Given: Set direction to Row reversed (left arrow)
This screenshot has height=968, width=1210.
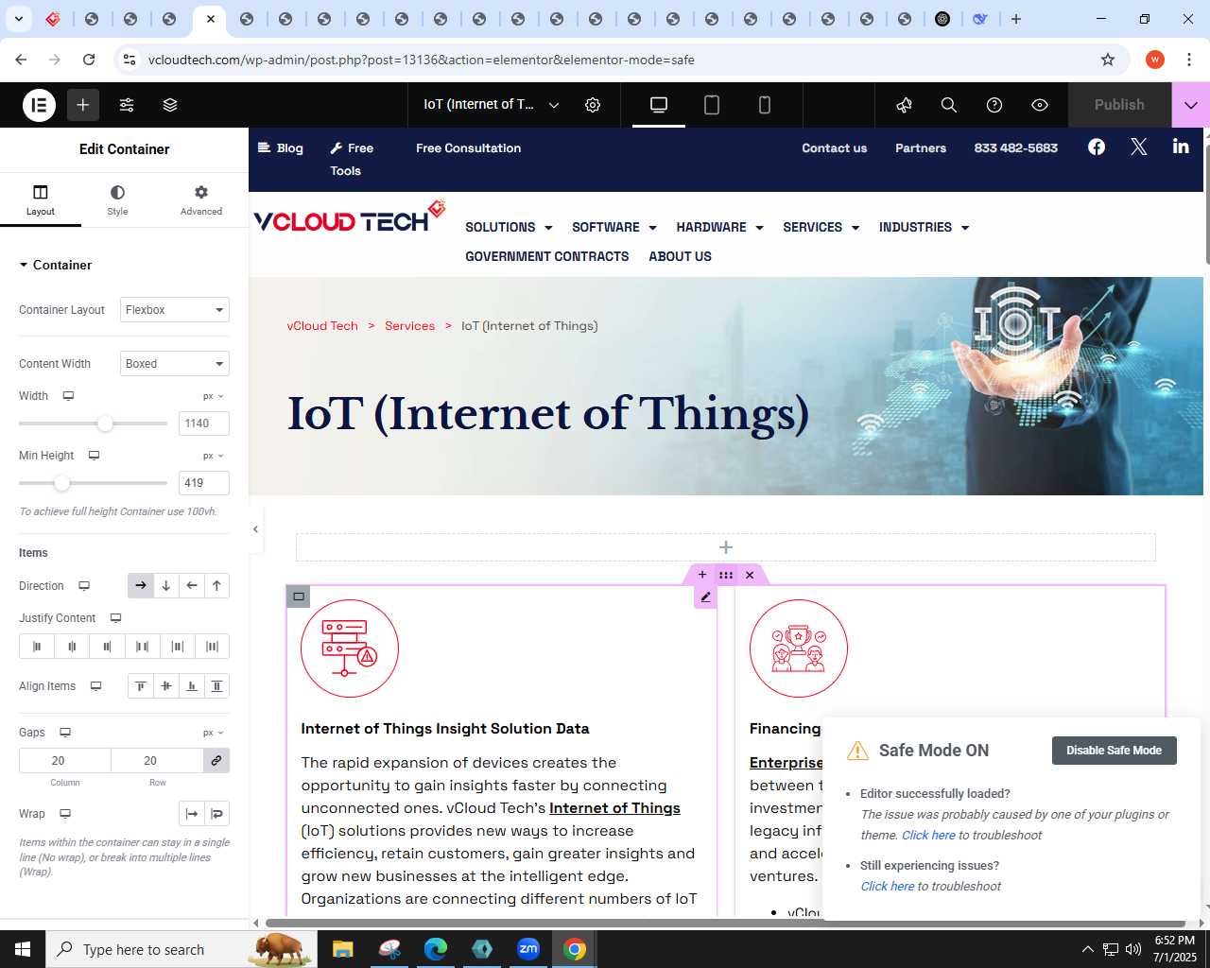Looking at the screenshot, I should (x=192, y=586).
